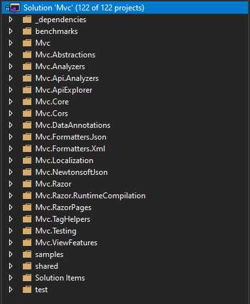Click the samples folder icon
The width and height of the screenshot is (250, 304).
tap(27, 254)
